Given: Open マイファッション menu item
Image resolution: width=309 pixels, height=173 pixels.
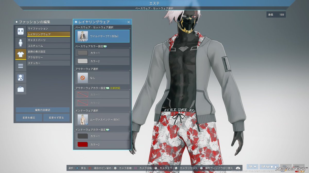Looking at the screenshot, I should (x=49, y=28).
